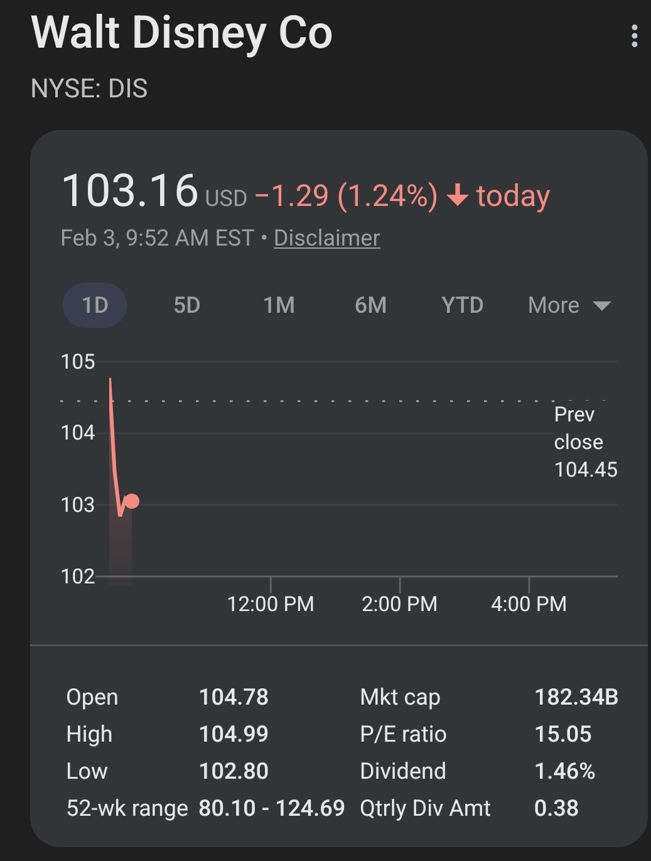651x861 pixels.
Task: Switch to the 5D chart range
Action: pyautogui.click(x=186, y=305)
